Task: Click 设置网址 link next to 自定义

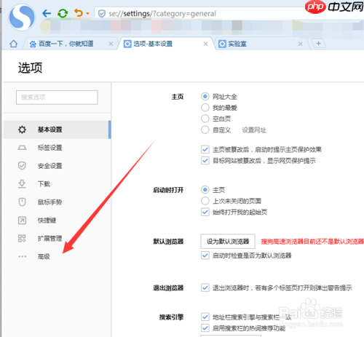Action: tap(254, 130)
